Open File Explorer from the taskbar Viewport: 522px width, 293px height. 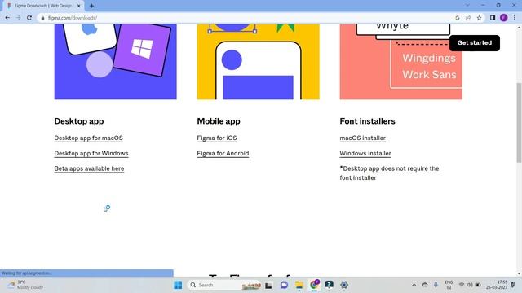(299, 285)
